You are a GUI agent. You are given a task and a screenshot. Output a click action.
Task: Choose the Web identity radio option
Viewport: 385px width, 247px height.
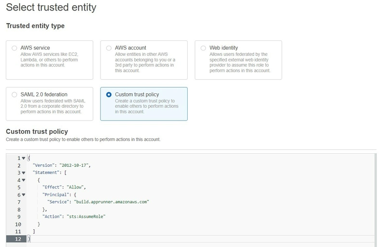[x=203, y=48]
